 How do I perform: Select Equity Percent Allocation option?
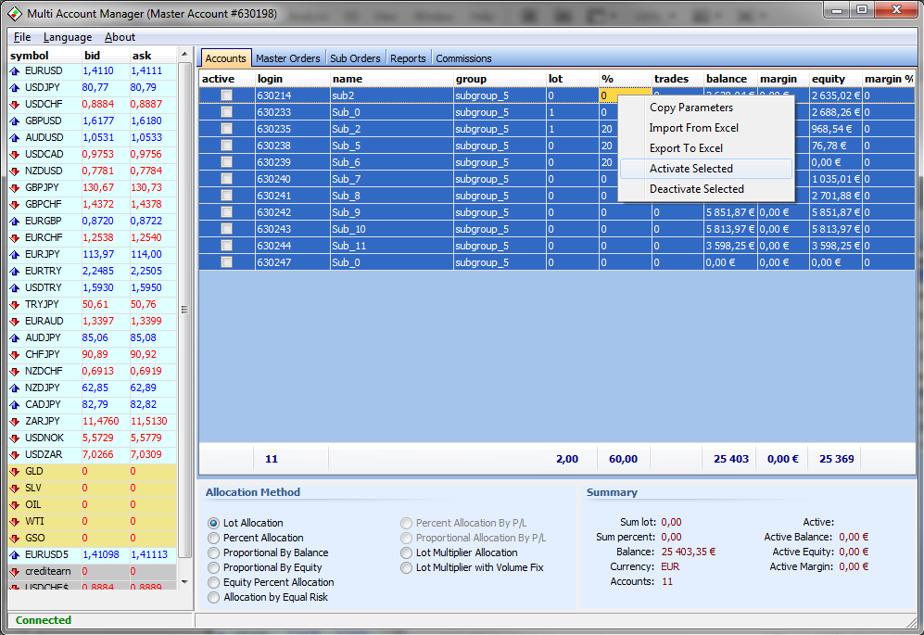coord(213,582)
